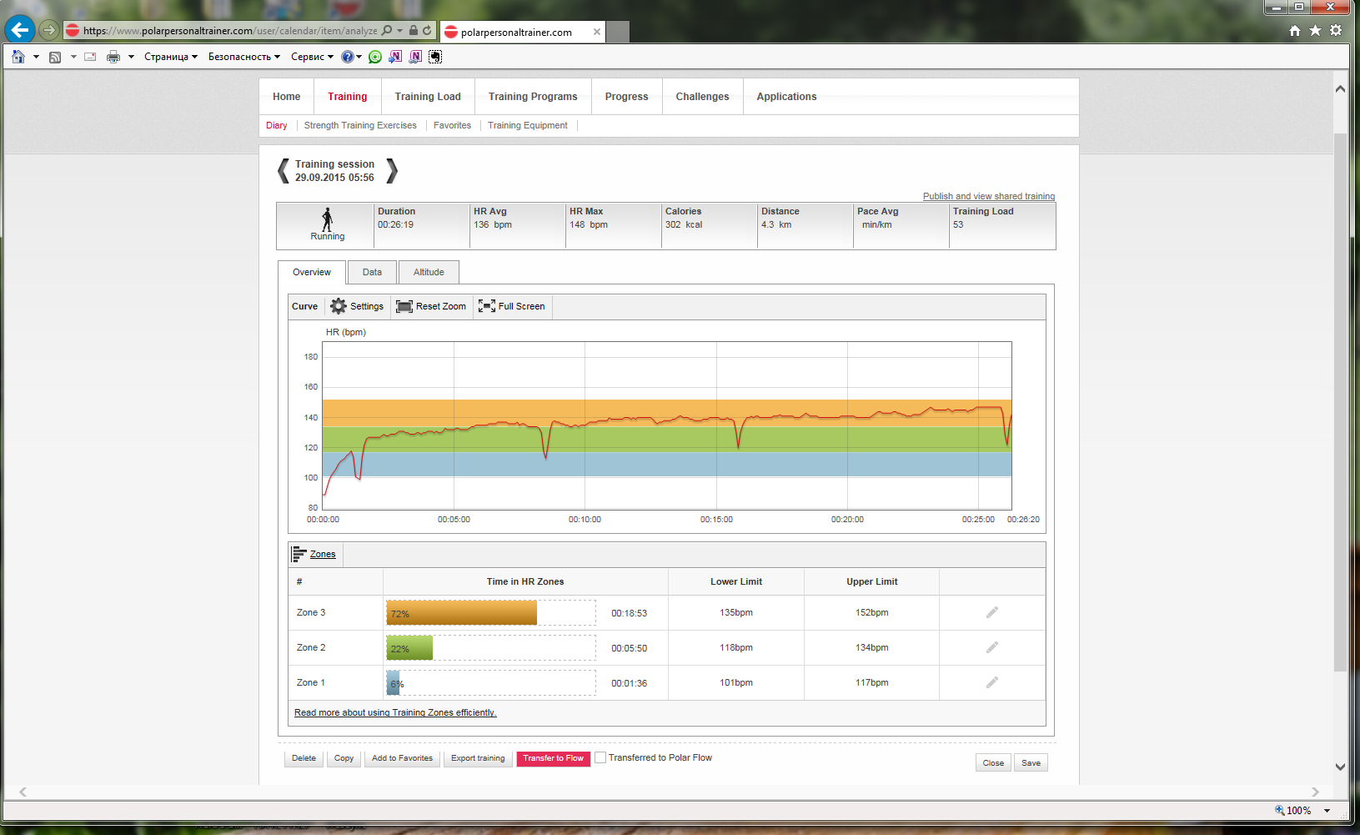The height and width of the screenshot is (835, 1360).
Task: Edit Zone 3 limits with pencil icon
Action: (x=991, y=612)
